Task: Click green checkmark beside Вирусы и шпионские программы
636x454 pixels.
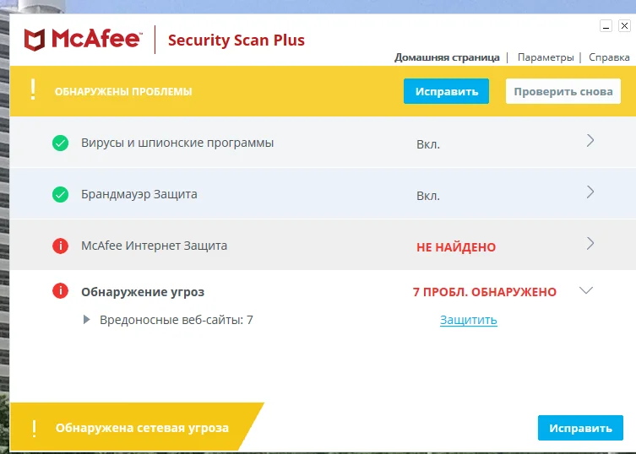Action: coord(60,143)
